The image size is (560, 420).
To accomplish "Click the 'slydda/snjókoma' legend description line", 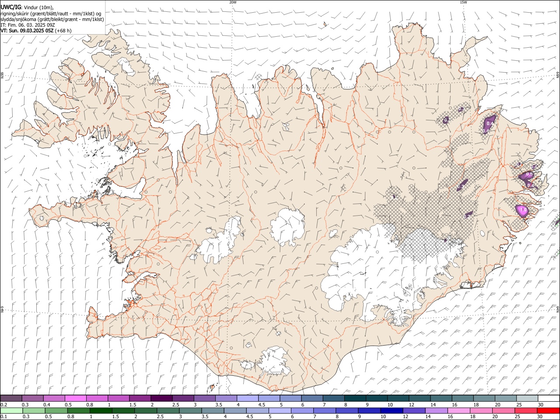I will point(52,19).
